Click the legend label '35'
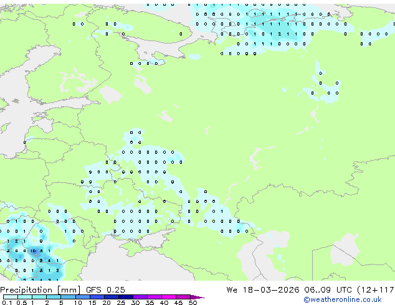The height and width of the screenshot is (305, 395). pyautogui.click(x=150, y=303)
